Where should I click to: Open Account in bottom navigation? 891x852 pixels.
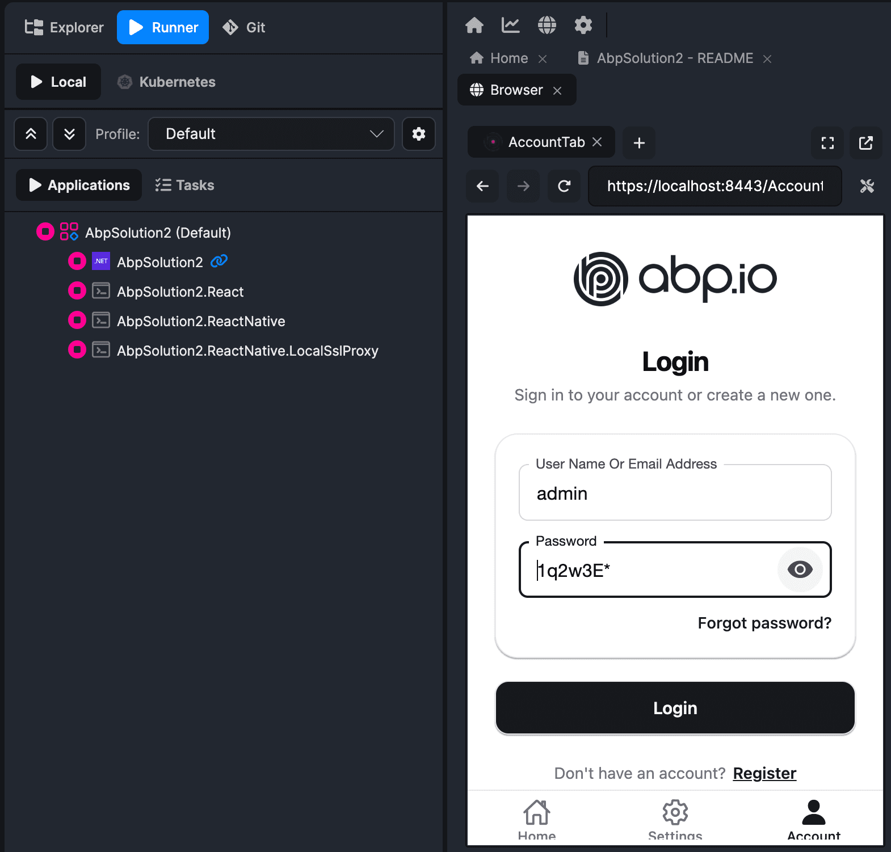[814, 820]
